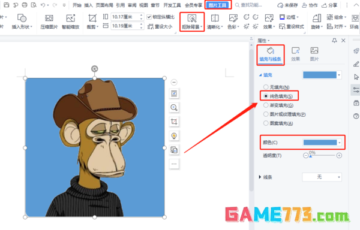Click the 抠除背景 background removal tool
360x230 pixels.
click(192, 22)
